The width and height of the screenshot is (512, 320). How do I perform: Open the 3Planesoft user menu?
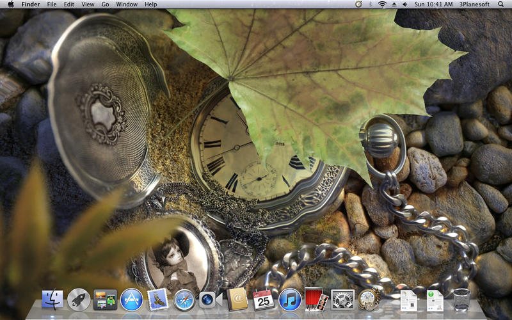click(474, 4)
